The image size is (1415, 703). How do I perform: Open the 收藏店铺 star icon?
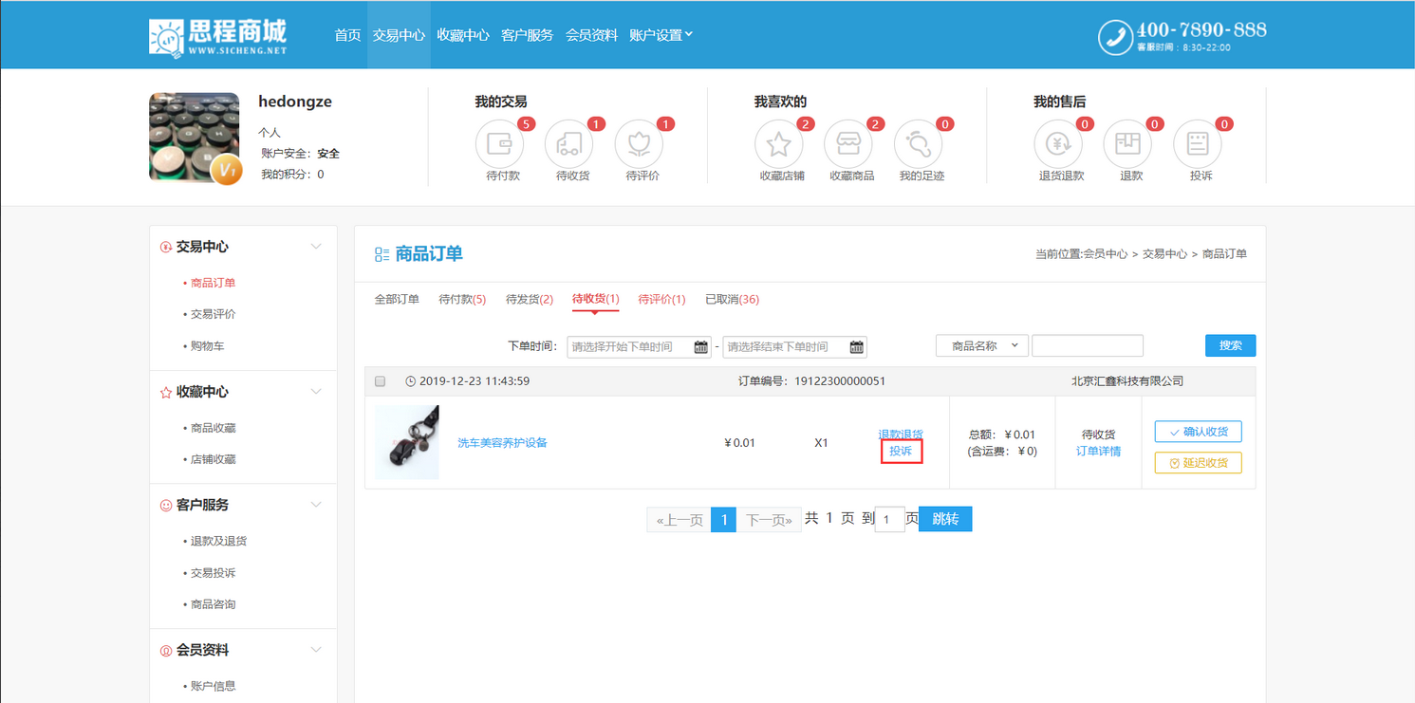coord(778,144)
